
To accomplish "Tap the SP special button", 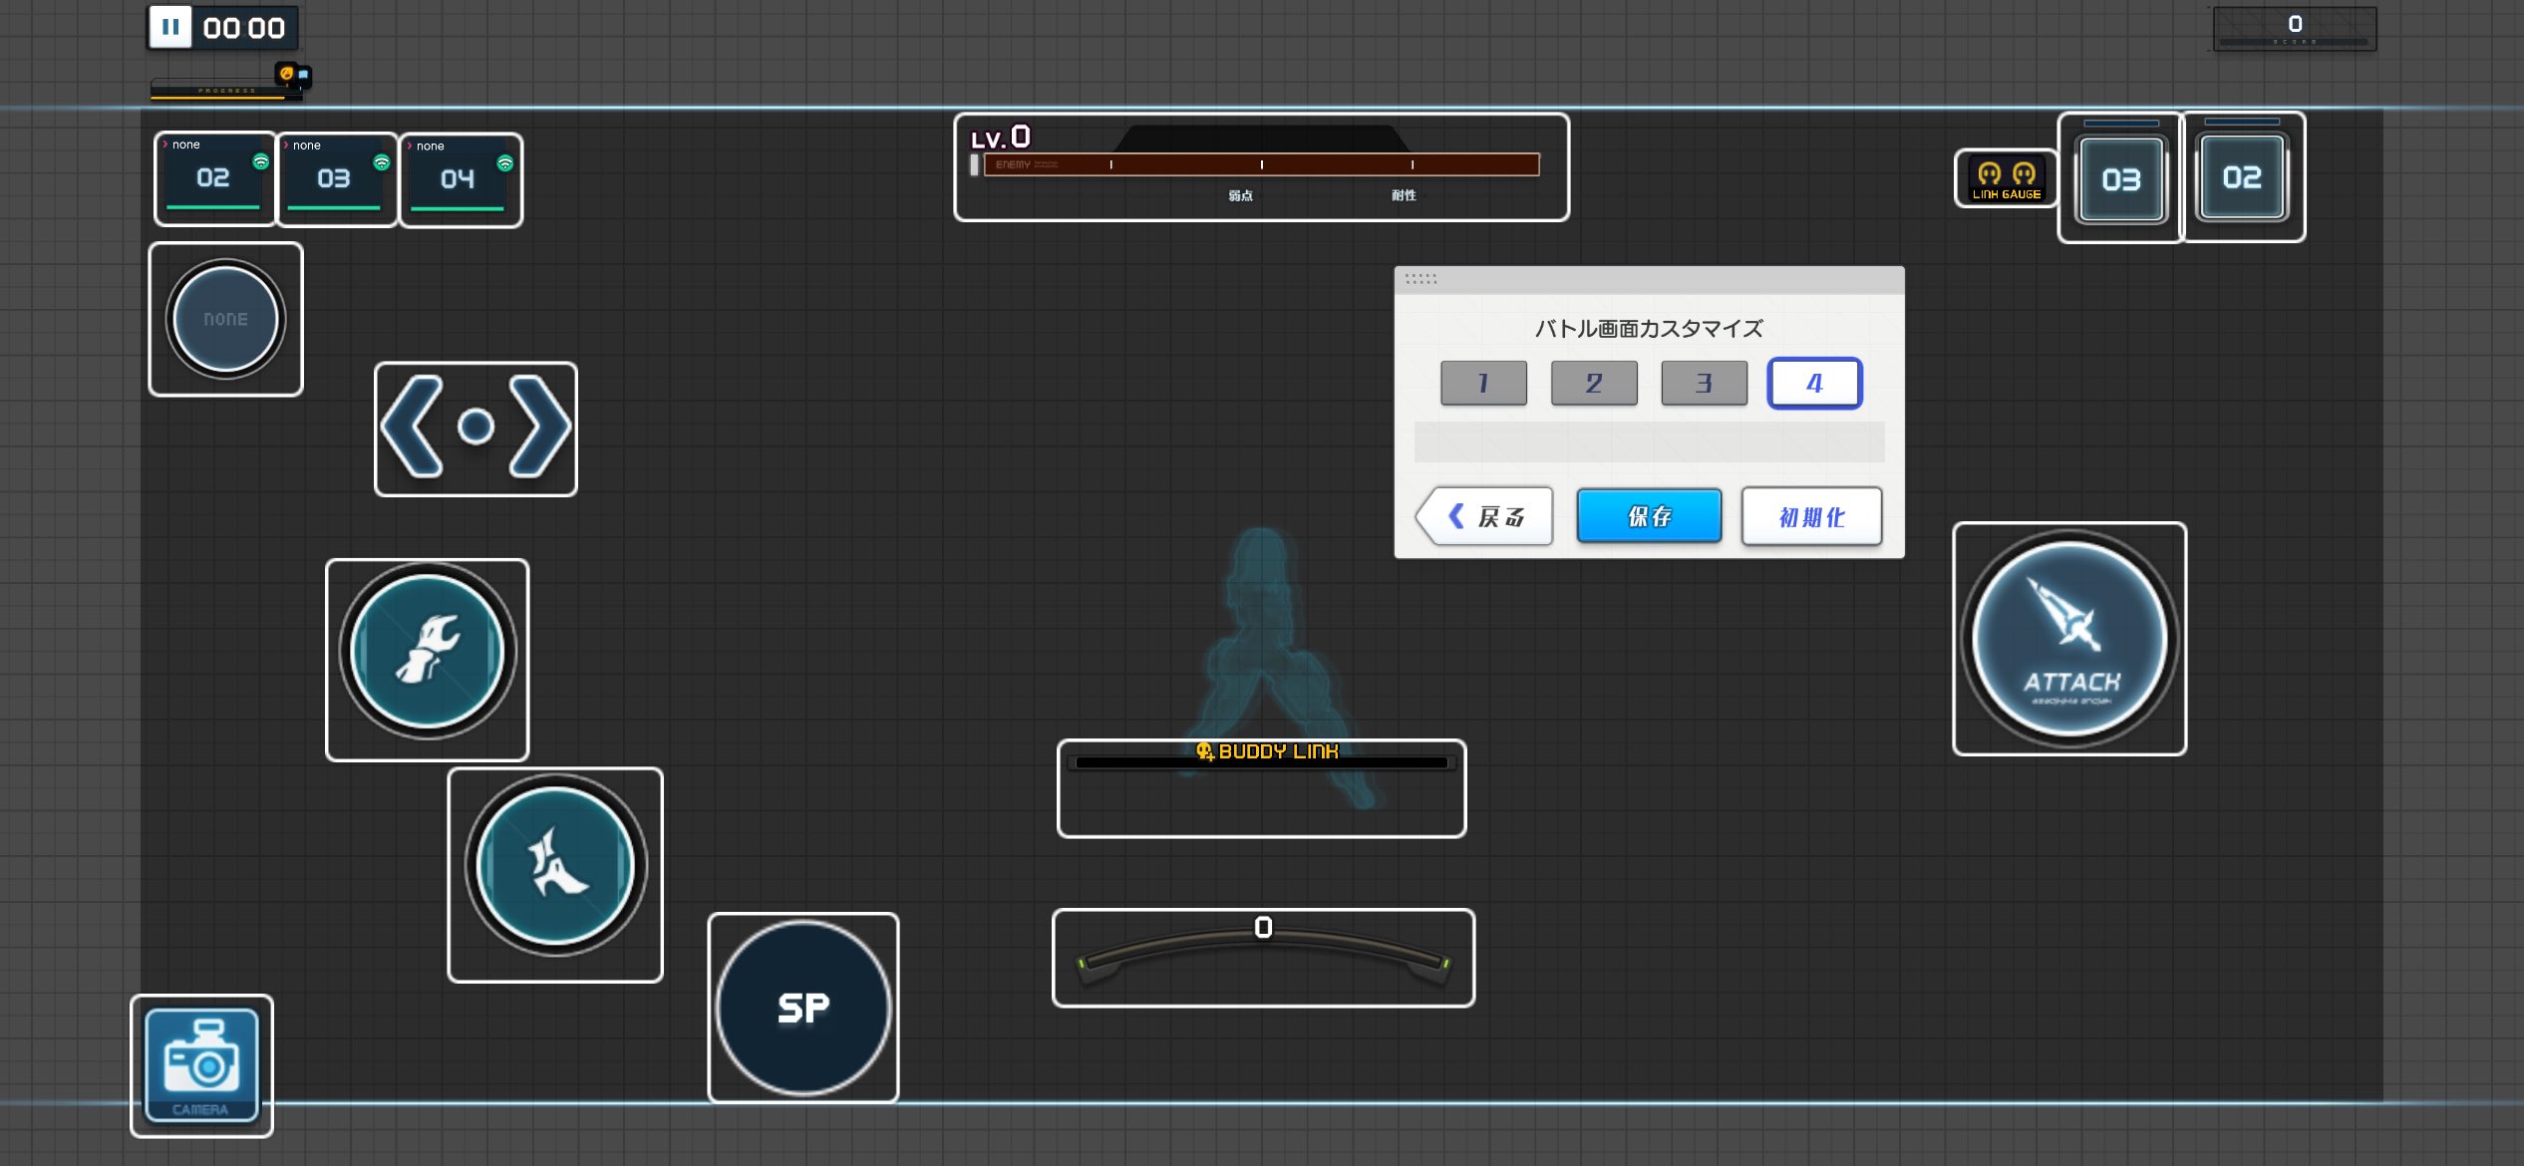I will [803, 1008].
